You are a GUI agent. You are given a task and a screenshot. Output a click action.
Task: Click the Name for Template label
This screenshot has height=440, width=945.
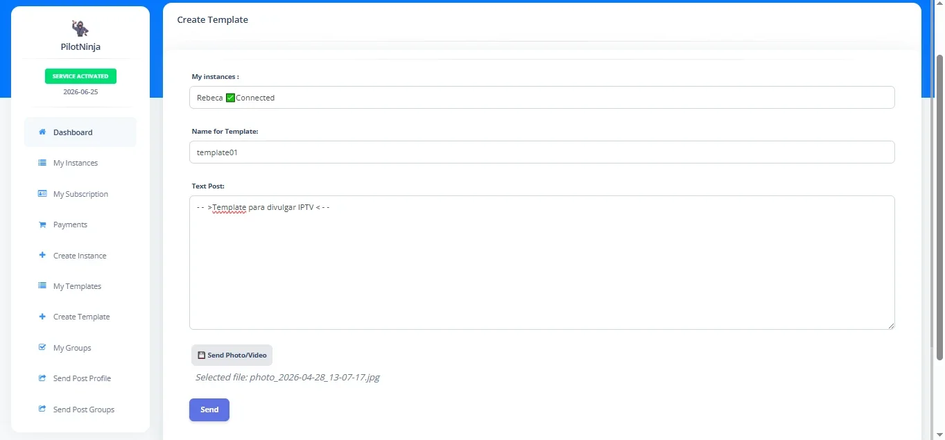(x=225, y=131)
